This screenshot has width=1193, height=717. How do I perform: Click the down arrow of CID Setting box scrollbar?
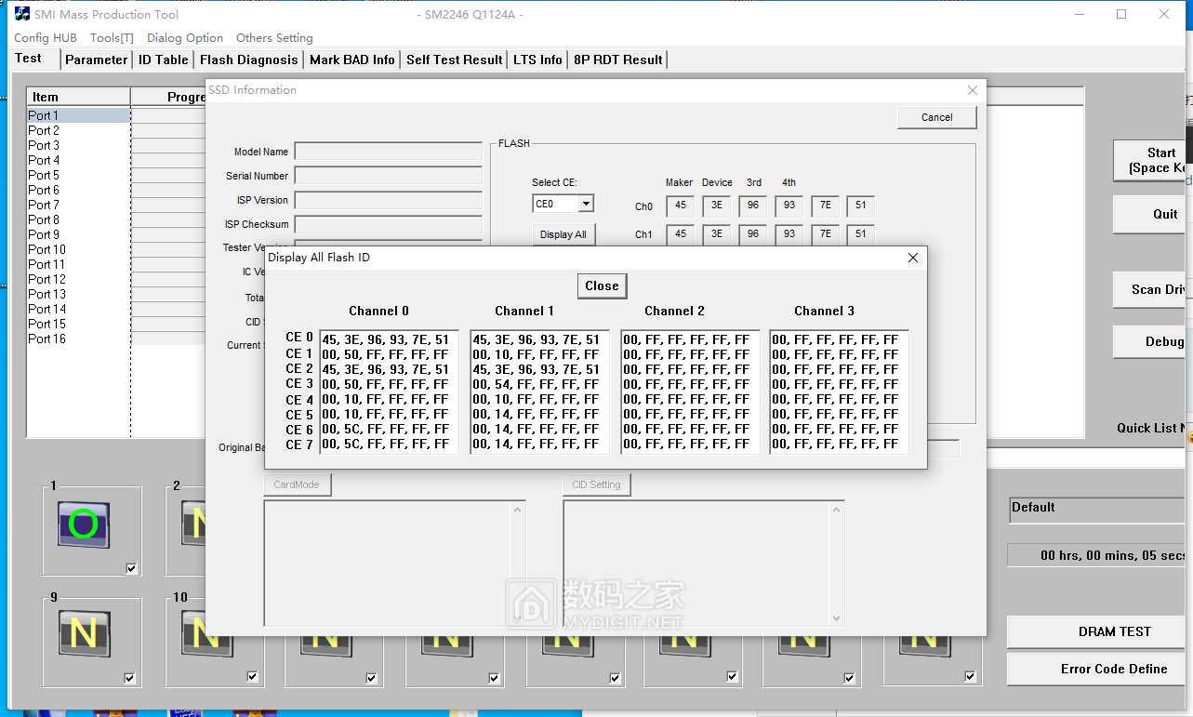(x=836, y=617)
